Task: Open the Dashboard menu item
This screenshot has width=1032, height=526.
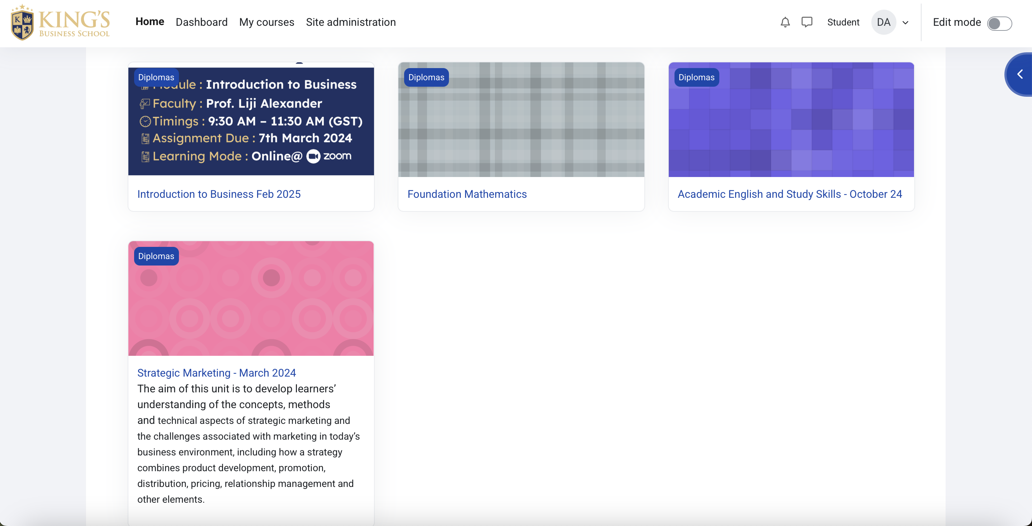Action: (202, 22)
